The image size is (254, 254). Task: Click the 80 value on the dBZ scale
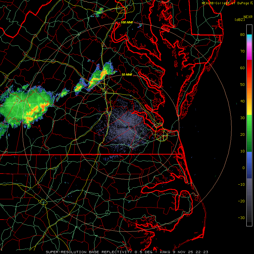[242, 34]
